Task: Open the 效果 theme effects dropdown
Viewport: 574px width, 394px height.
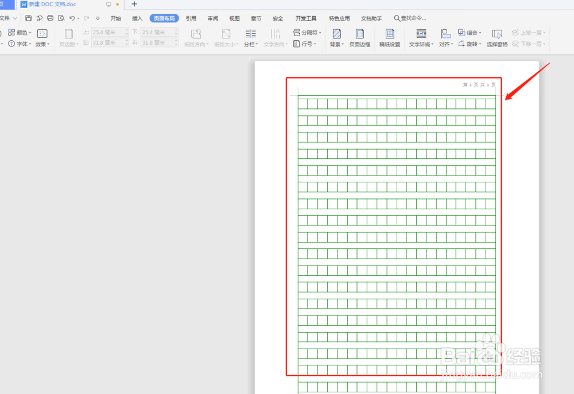Action: (x=42, y=38)
